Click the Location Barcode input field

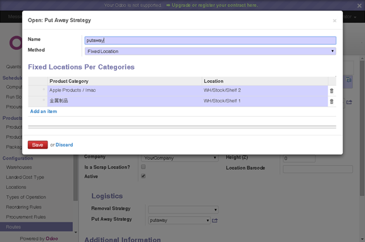pyautogui.click(x=317, y=169)
